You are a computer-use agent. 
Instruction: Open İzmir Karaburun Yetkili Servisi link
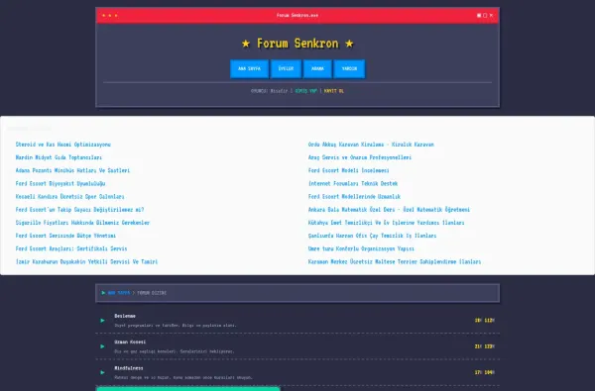pos(86,261)
